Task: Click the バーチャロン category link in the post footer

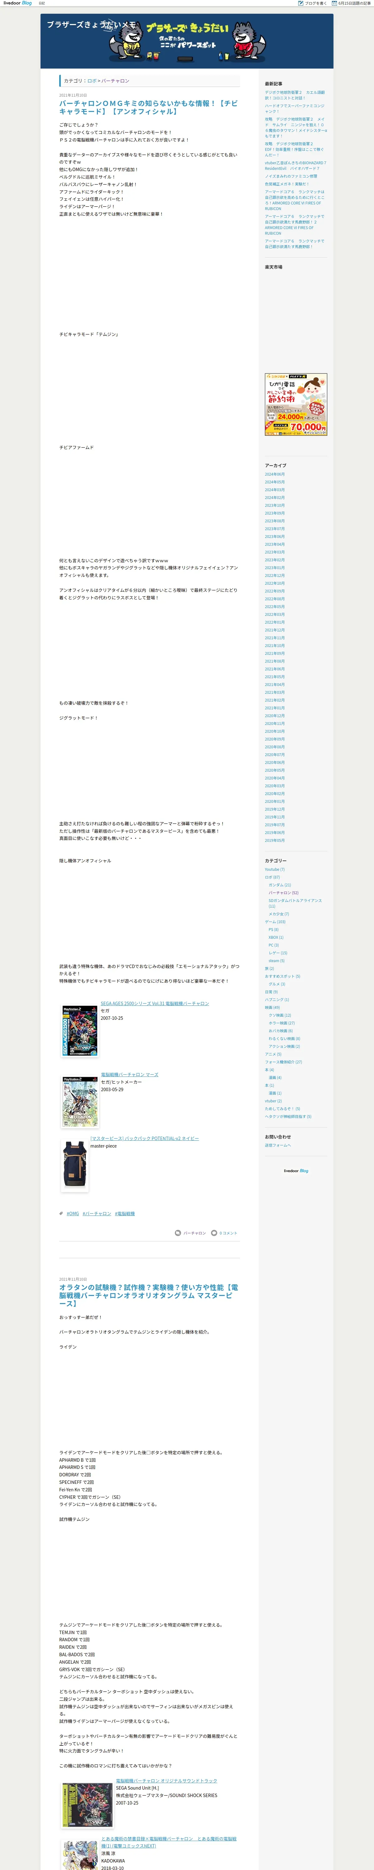Action: [194, 1233]
